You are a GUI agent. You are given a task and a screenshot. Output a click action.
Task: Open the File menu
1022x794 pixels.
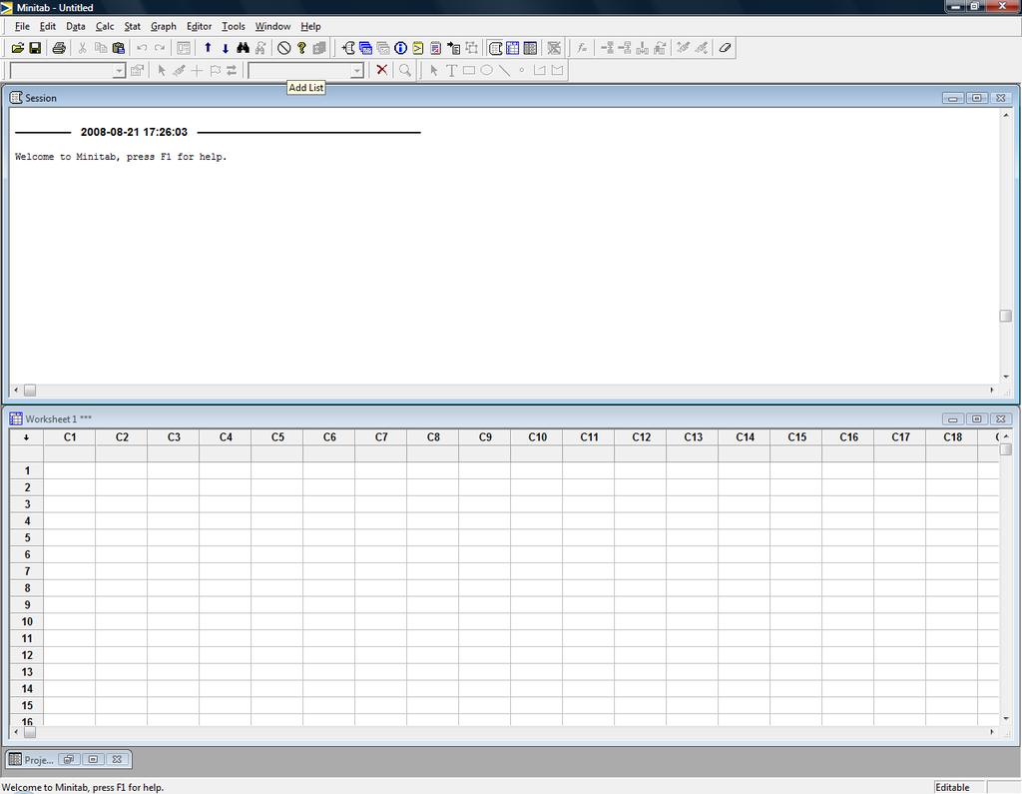(x=22, y=26)
